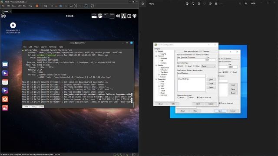Zoom in on the Photos image
278x156 pixels.
click(x=246, y=3)
